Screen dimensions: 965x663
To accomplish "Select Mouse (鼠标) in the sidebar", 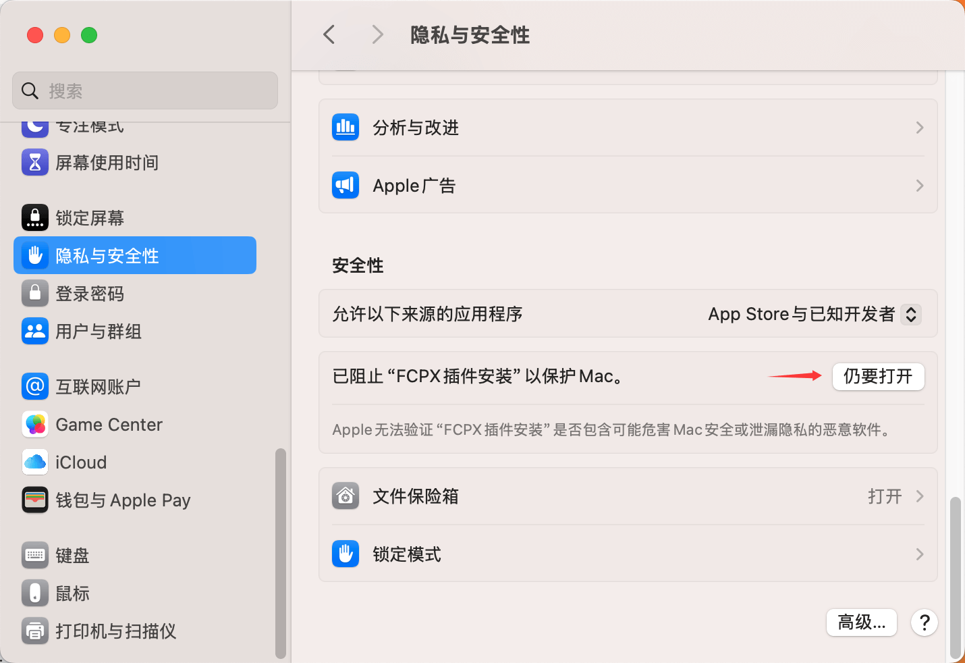I will pos(72,593).
